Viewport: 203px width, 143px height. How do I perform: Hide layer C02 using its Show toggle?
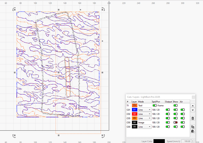pyautogui.click(x=176, y=114)
